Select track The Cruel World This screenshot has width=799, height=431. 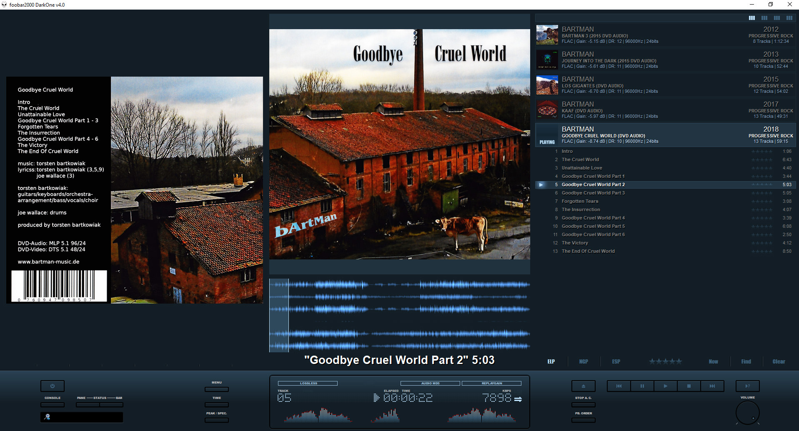665,160
